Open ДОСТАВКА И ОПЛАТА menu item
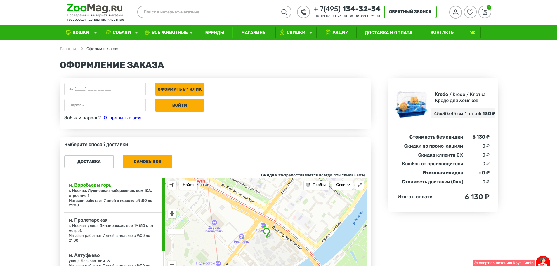The image size is (557, 266). pos(388,32)
